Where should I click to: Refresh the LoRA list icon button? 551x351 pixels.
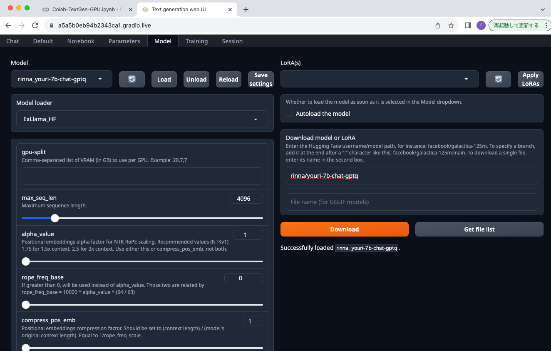(x=498, y=79)
